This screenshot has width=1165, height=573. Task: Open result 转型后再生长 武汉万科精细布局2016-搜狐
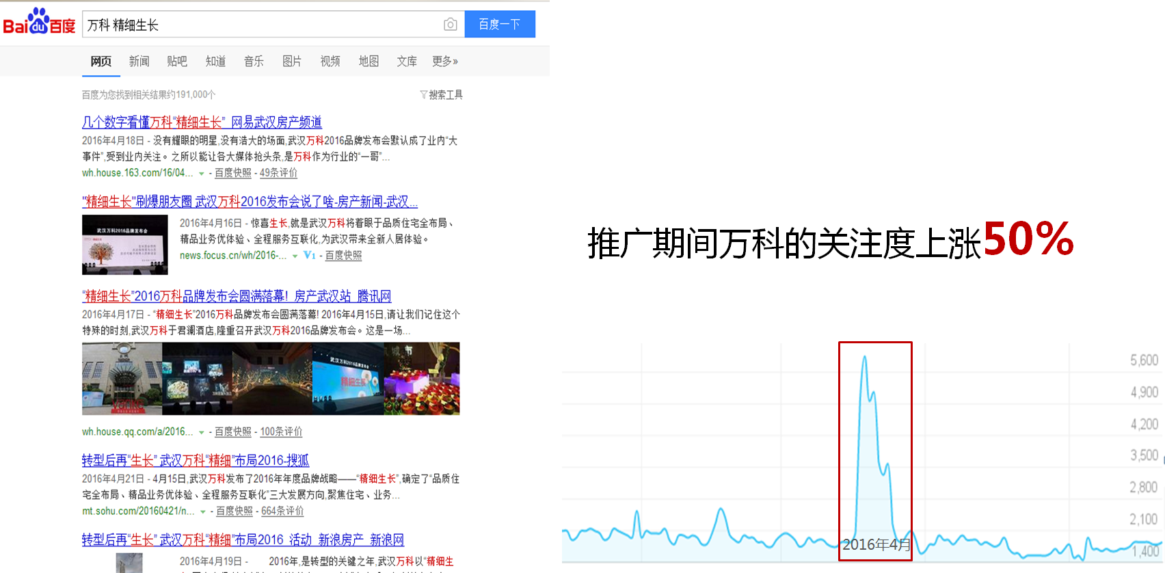coord(196,460)
